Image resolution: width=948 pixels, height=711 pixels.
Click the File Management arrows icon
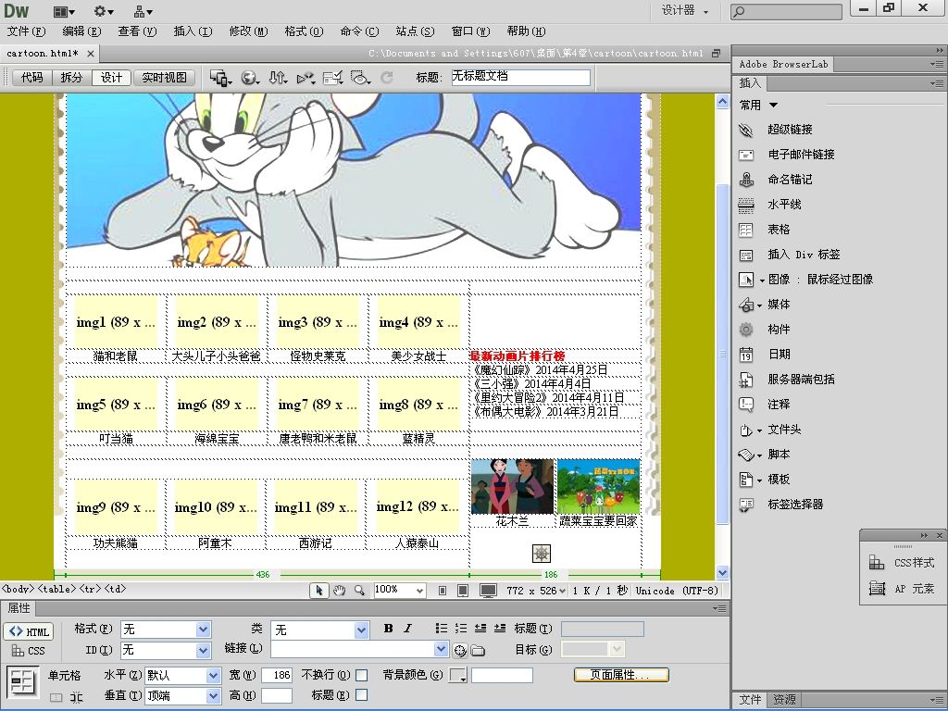pos(278,78)
